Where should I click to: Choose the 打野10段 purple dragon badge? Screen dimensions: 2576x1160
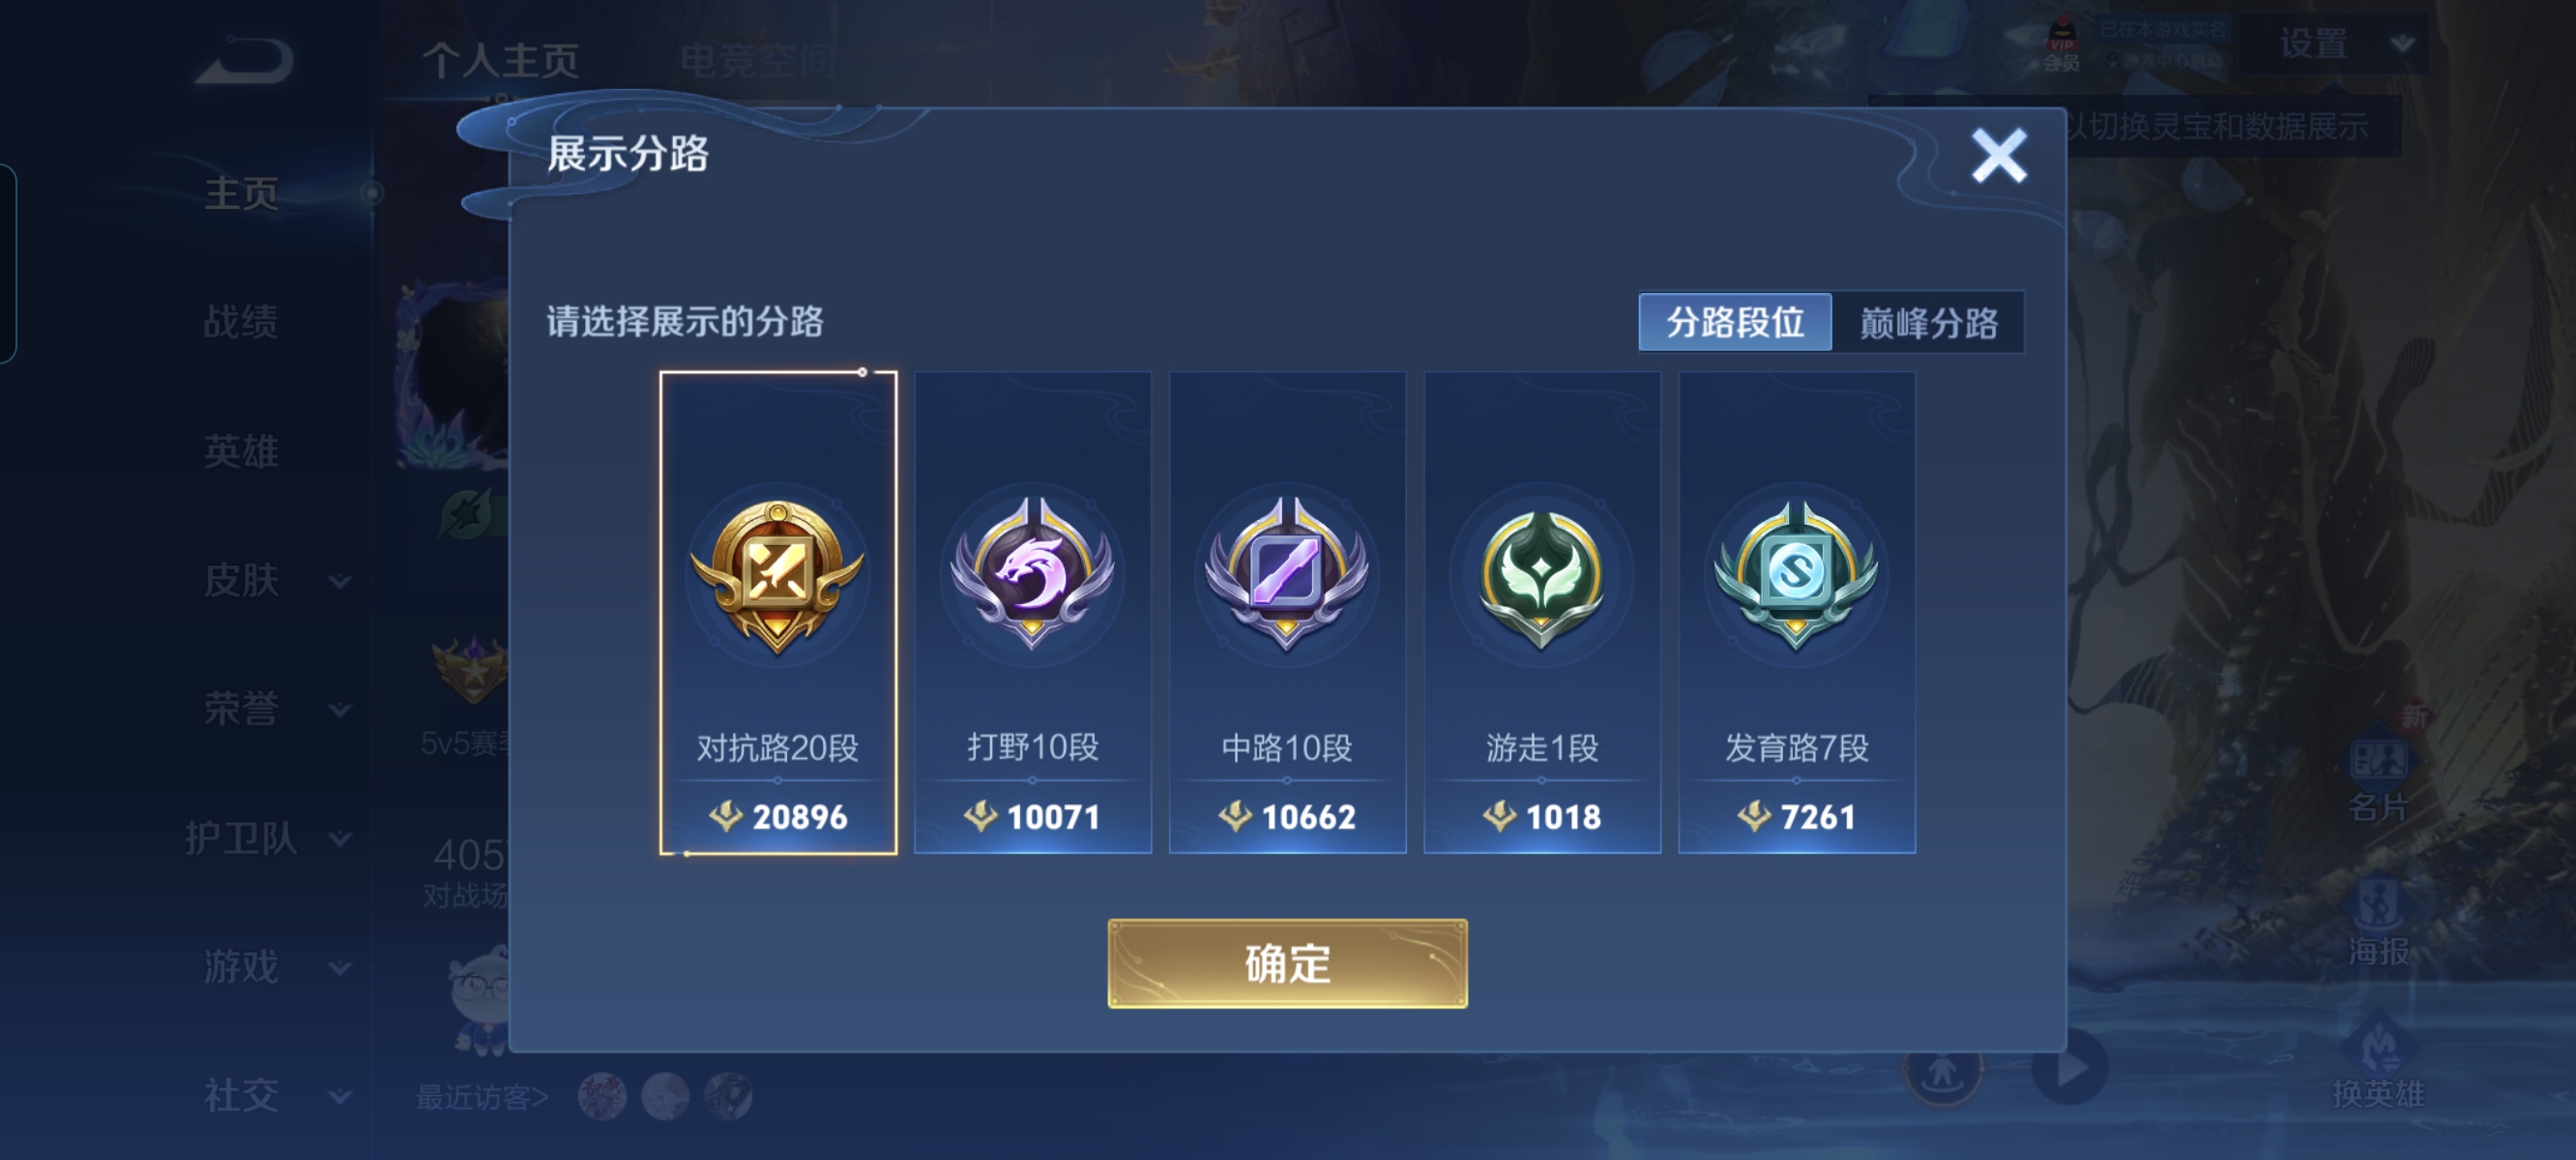pos(1032,574)
